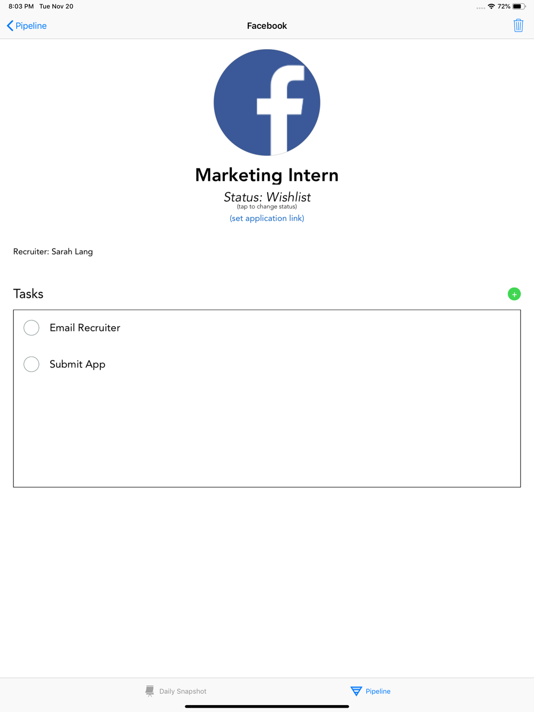Switch to the Pipeline tab
This screenshot has height=712, width=534.
point(371,691)
